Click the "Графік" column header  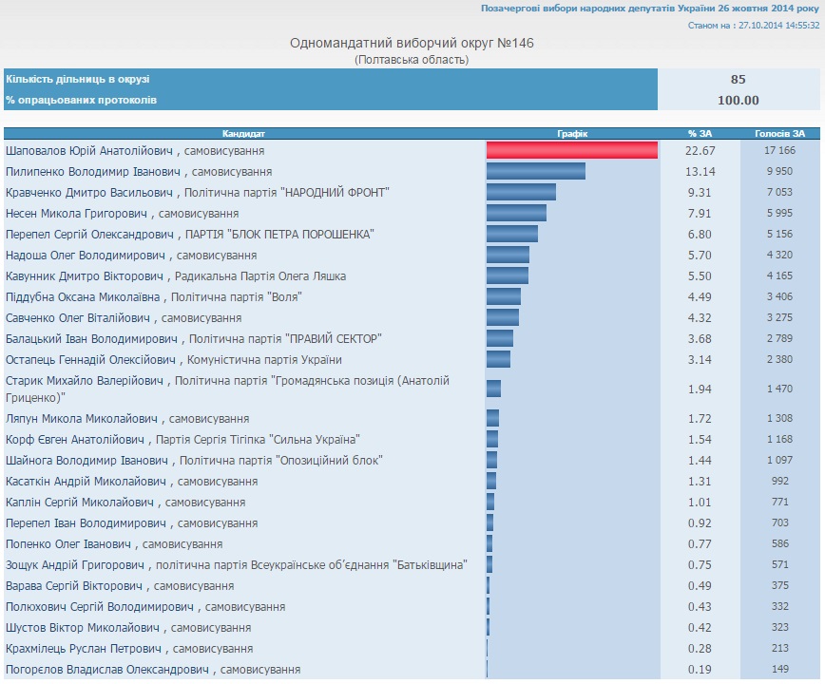click(572, 134)
